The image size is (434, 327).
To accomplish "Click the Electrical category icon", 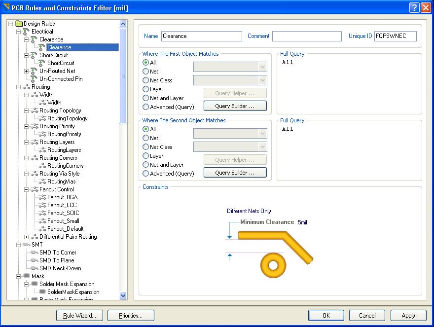I will click(27, 32).
